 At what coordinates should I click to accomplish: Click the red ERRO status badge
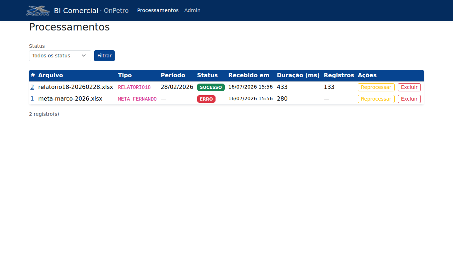(x=206, y=99)
